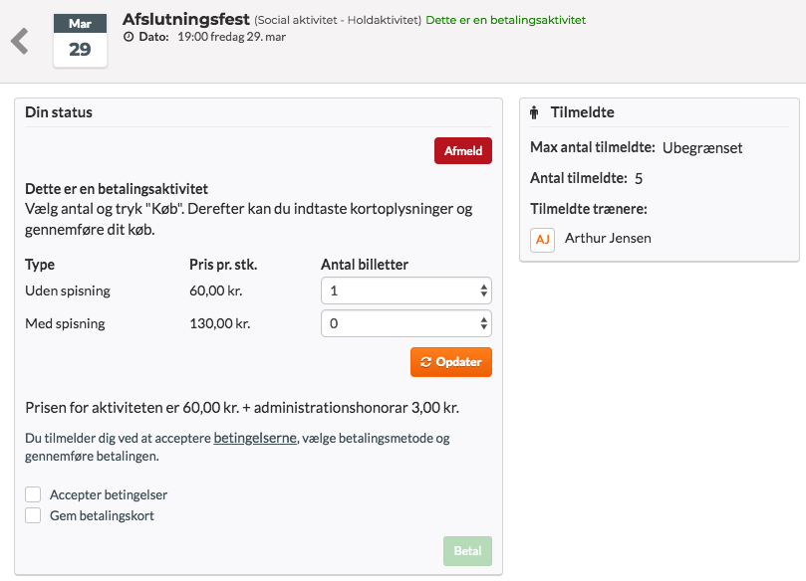Viewport: 806px width, 581px height.
Task: Click into the Med spisning ticket count field
Action: pos(406,323)
